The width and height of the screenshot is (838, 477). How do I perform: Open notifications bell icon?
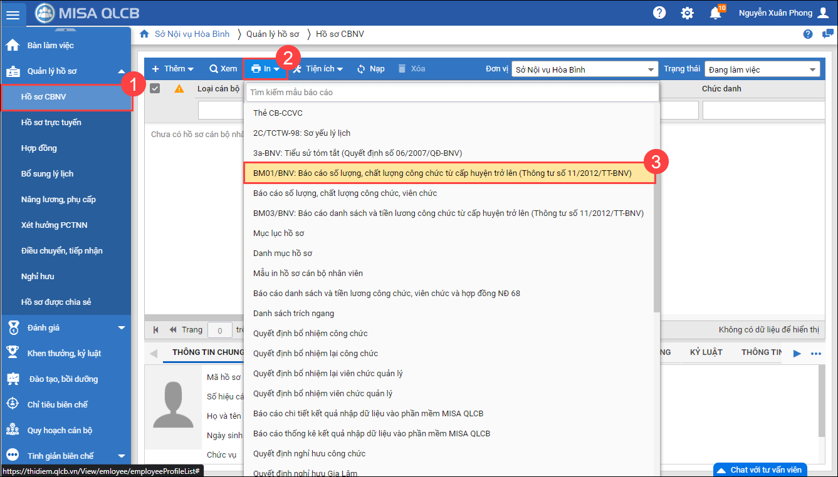(x=715, y=13)
